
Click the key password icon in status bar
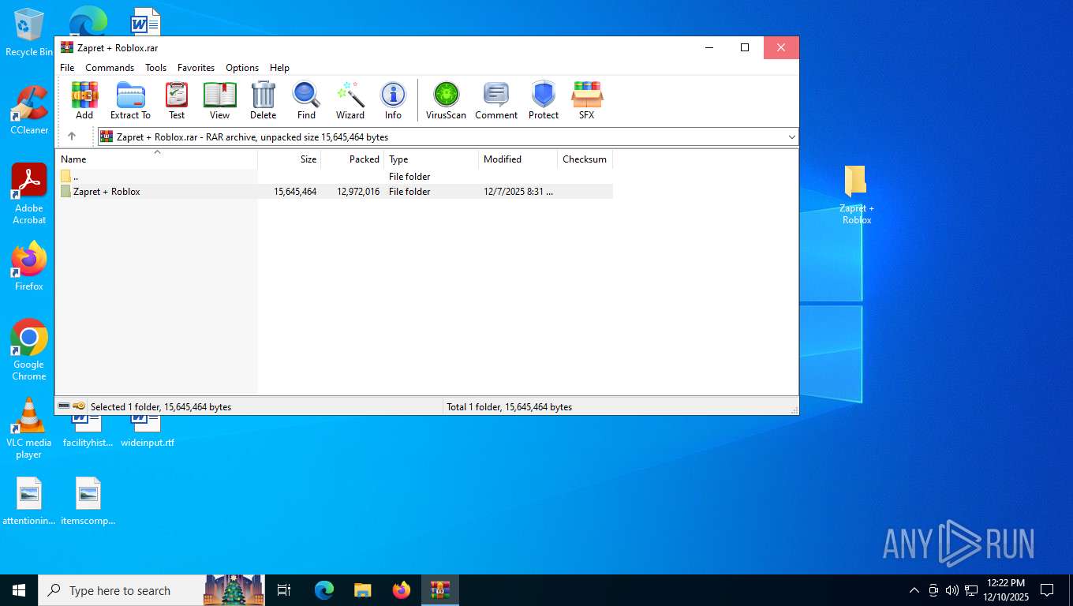click(x=79, y=406)
